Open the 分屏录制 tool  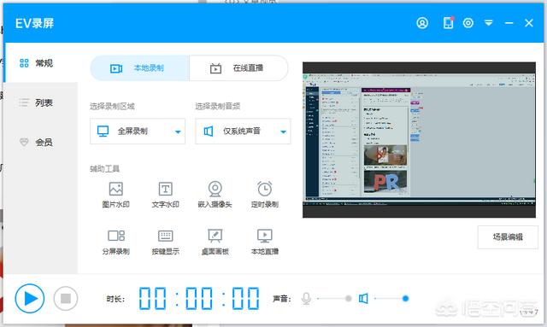click(116, 242)
